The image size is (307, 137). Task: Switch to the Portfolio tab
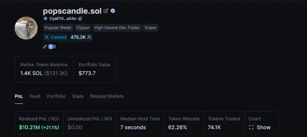[56, 96]
